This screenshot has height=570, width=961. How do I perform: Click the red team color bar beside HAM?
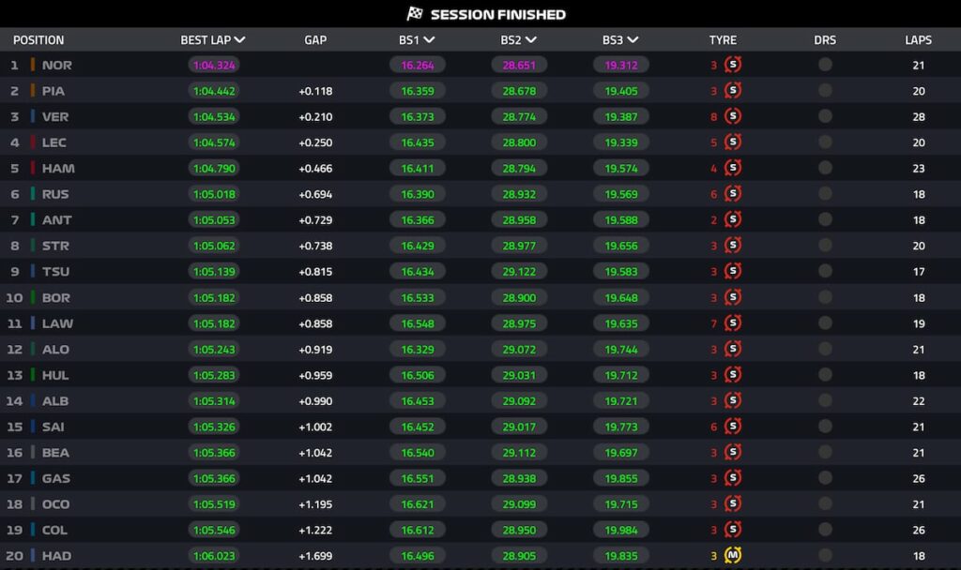coord(33,168)
